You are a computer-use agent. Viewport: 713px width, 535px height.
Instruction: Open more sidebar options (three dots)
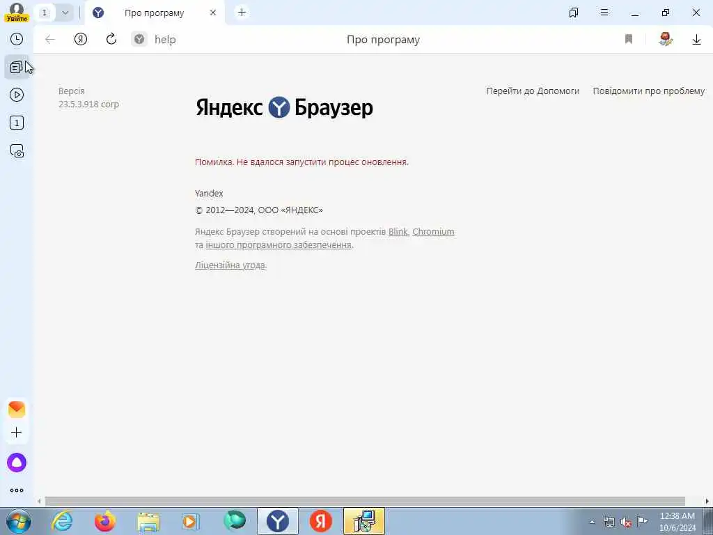(17, 490)
